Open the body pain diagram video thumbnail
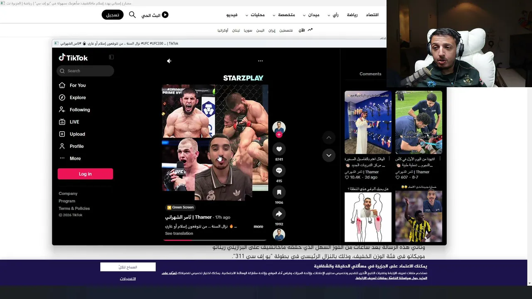 click(368, 214)
